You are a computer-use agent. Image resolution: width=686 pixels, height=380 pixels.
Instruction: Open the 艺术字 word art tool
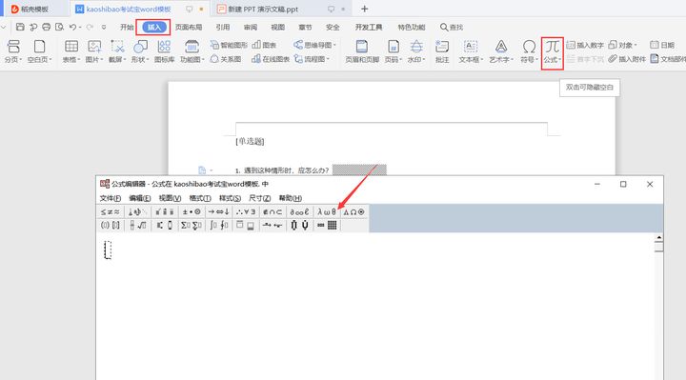tap(501, 51)
